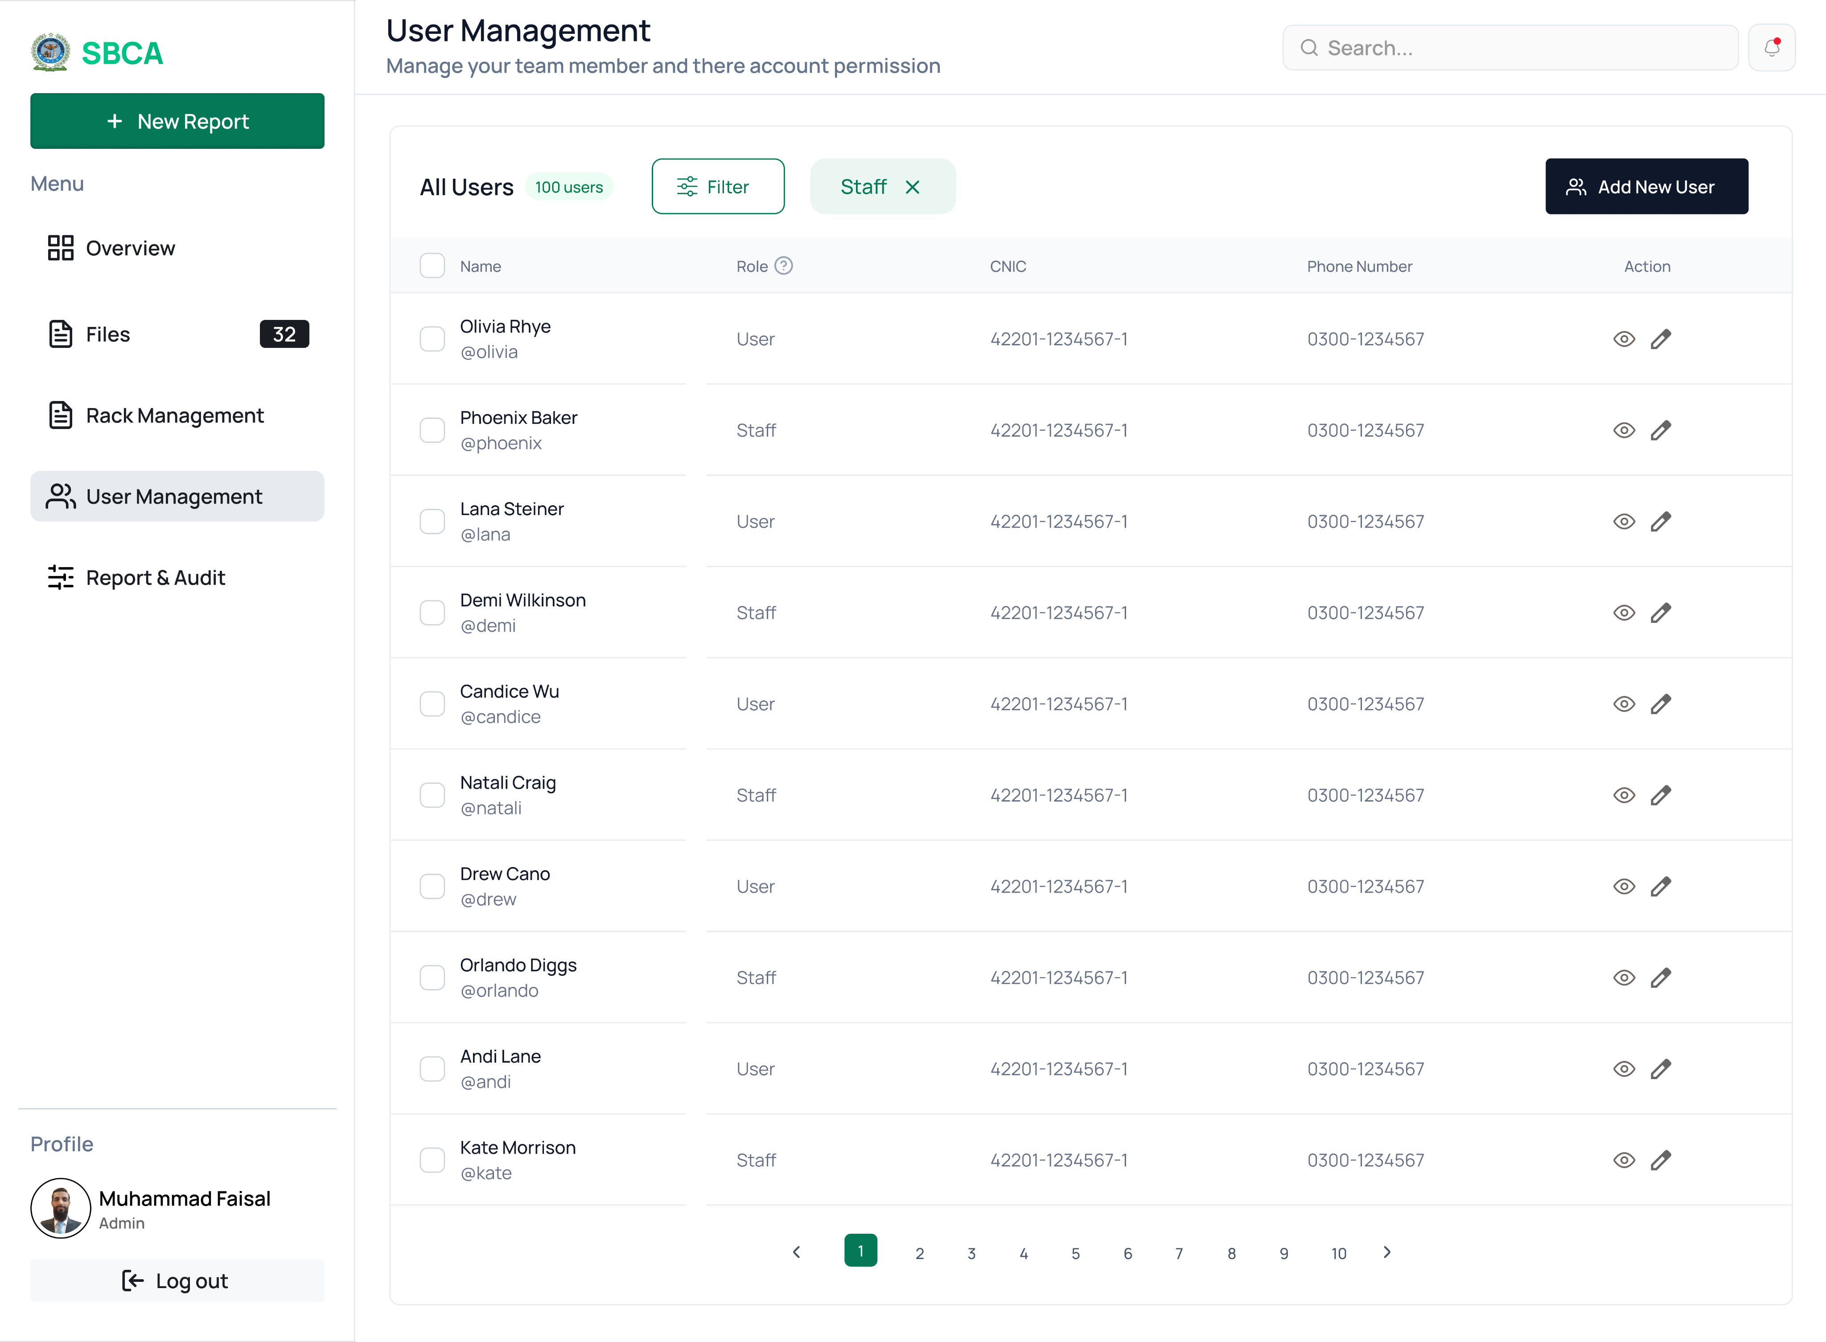
Task: Go to next page with right chevron
Action: (x=1387, y=1252)
